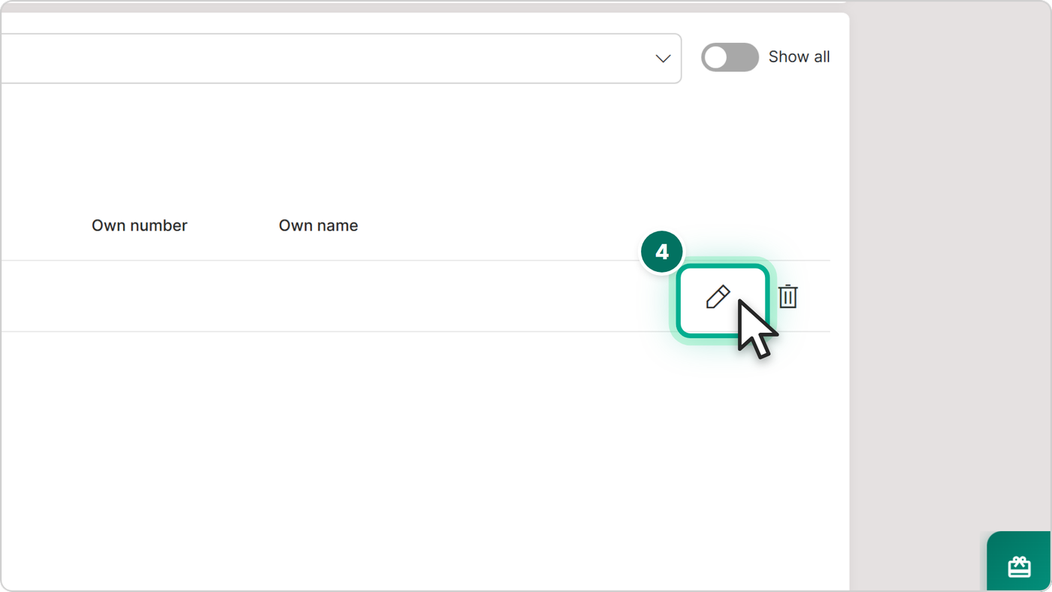Click the Show all label
This screenshot has height=592, width=1052.
(x=799, y=57)
